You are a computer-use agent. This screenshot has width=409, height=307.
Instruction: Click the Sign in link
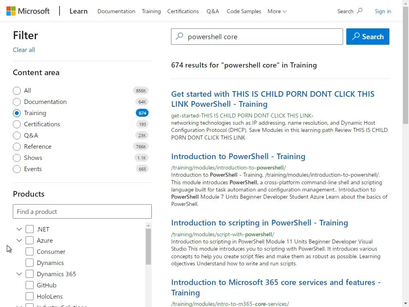(x=383, y=11)
